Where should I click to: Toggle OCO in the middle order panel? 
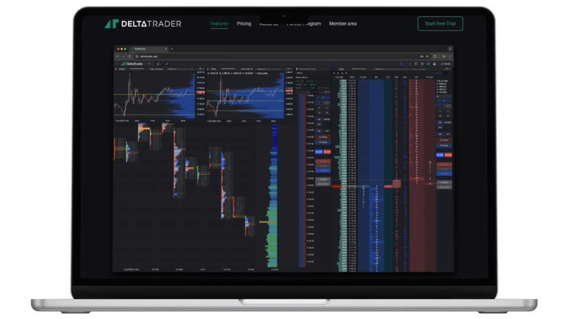[319, 125]
